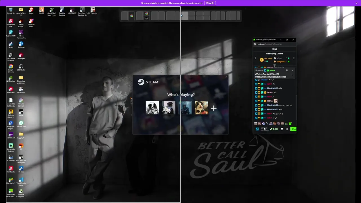Collapse the pinned BotRix message
This screenshot has height=203, width=361.
pyautogui.click(x=292, y=75)
